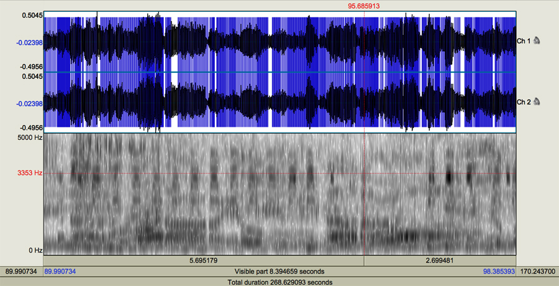Play the visible part 8.394659 seconds bar
The image size is (559, 286).
279,272
